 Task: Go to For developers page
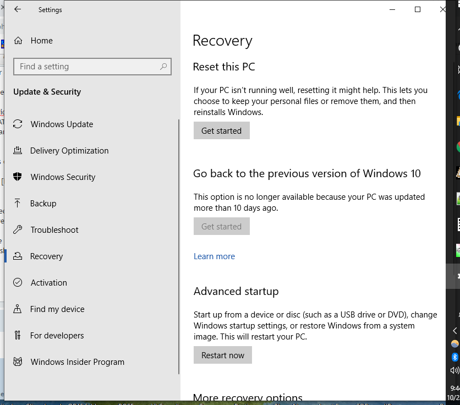[57, 336]
